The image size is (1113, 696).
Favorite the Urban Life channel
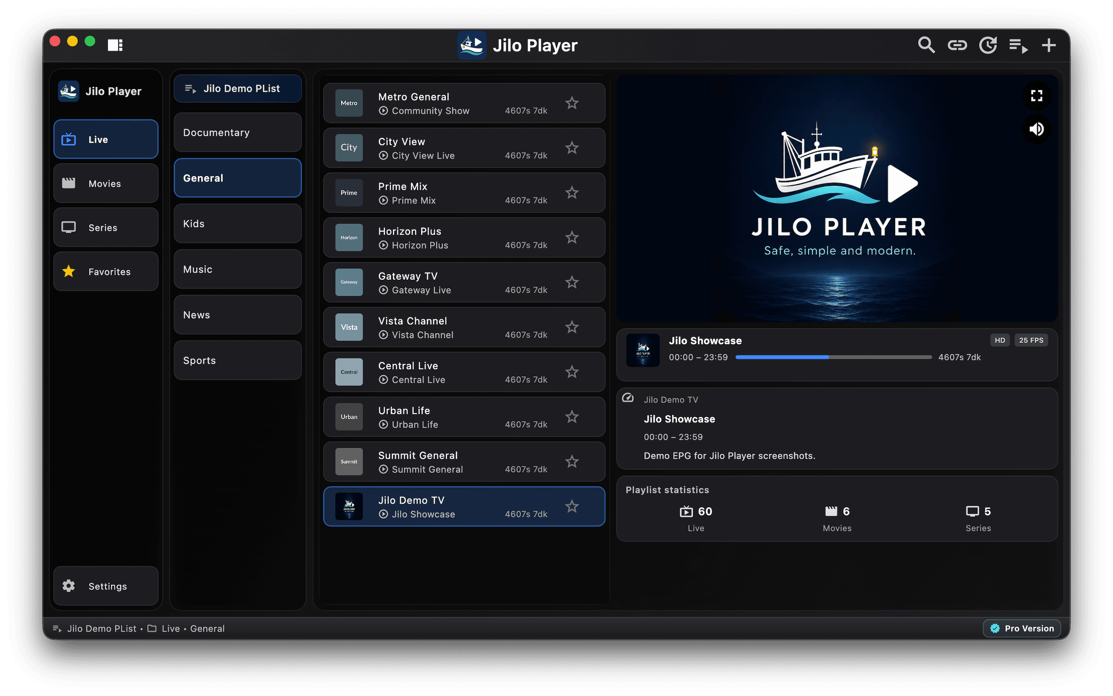572,416
